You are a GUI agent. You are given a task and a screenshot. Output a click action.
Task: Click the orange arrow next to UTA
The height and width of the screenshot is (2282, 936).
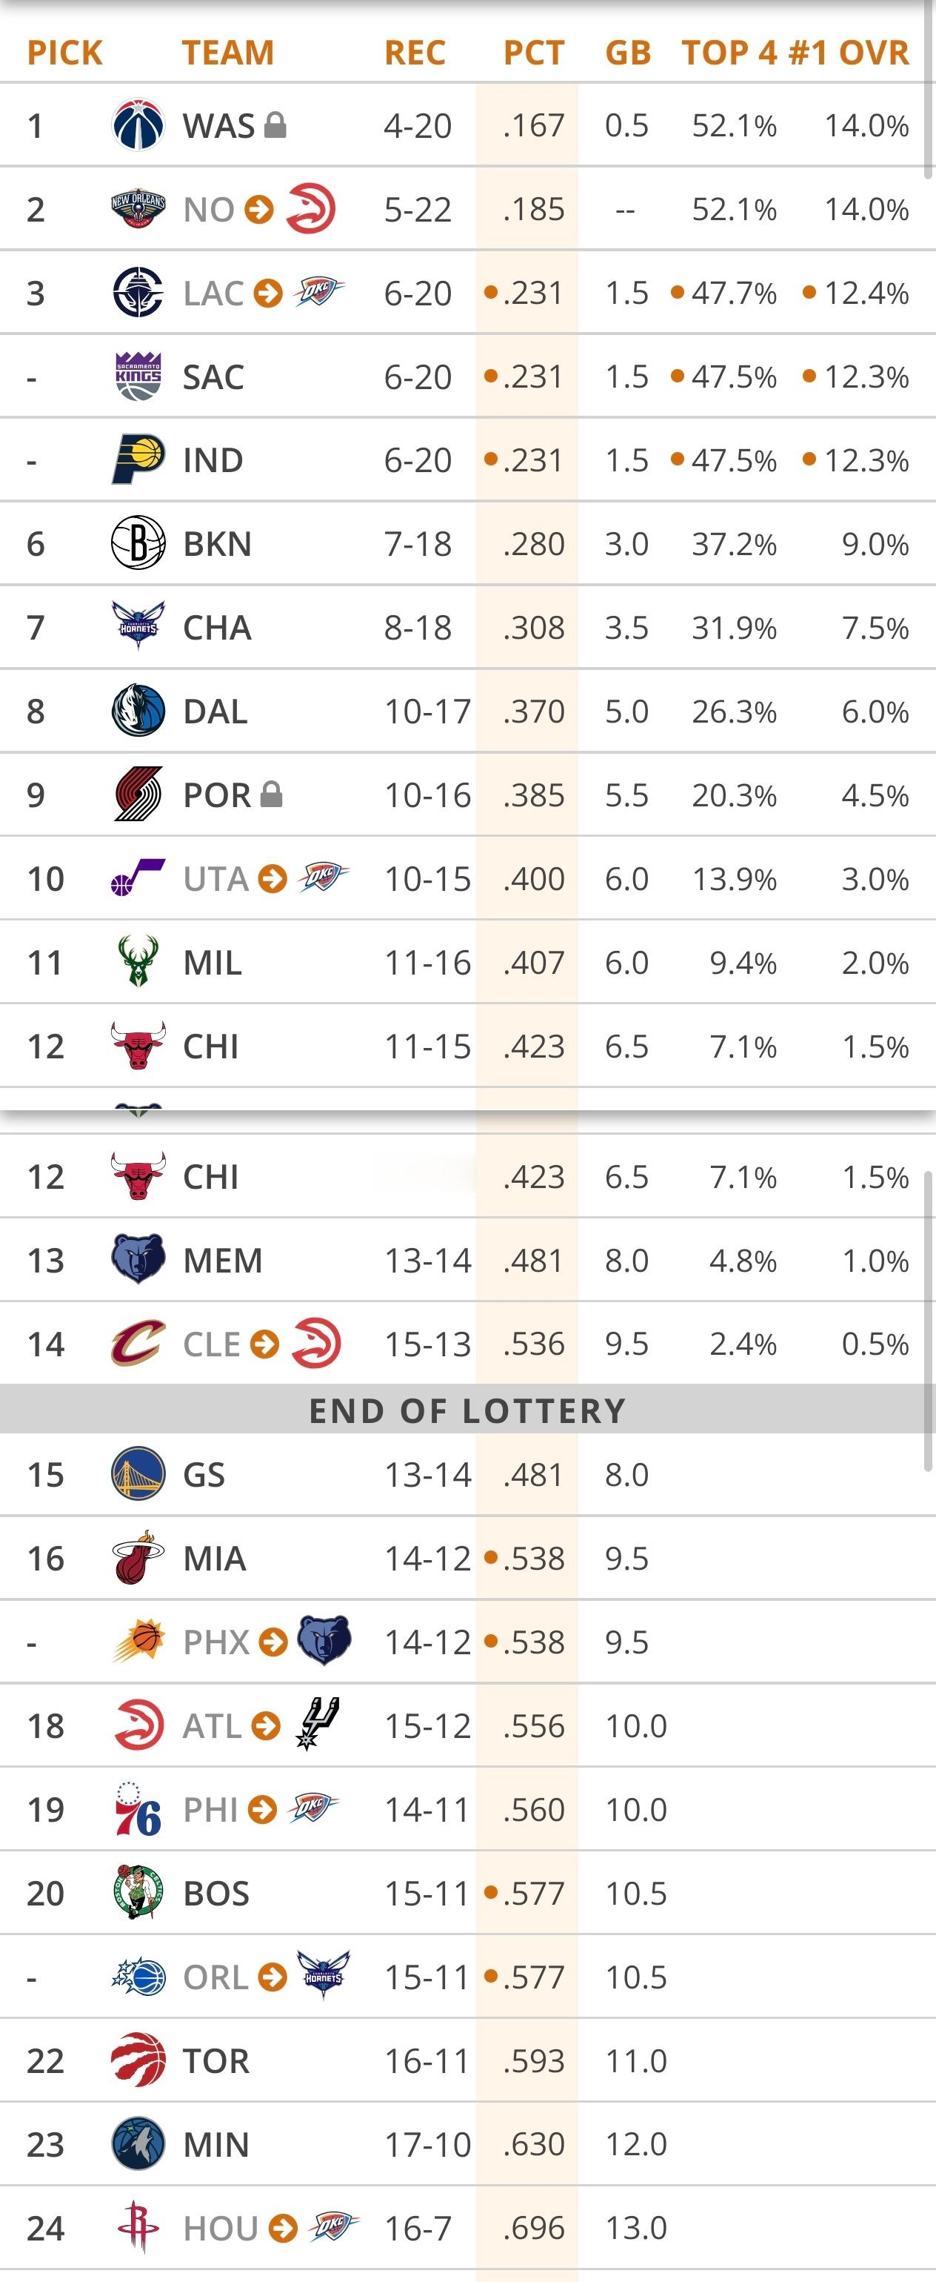click(x=273, y=879)
